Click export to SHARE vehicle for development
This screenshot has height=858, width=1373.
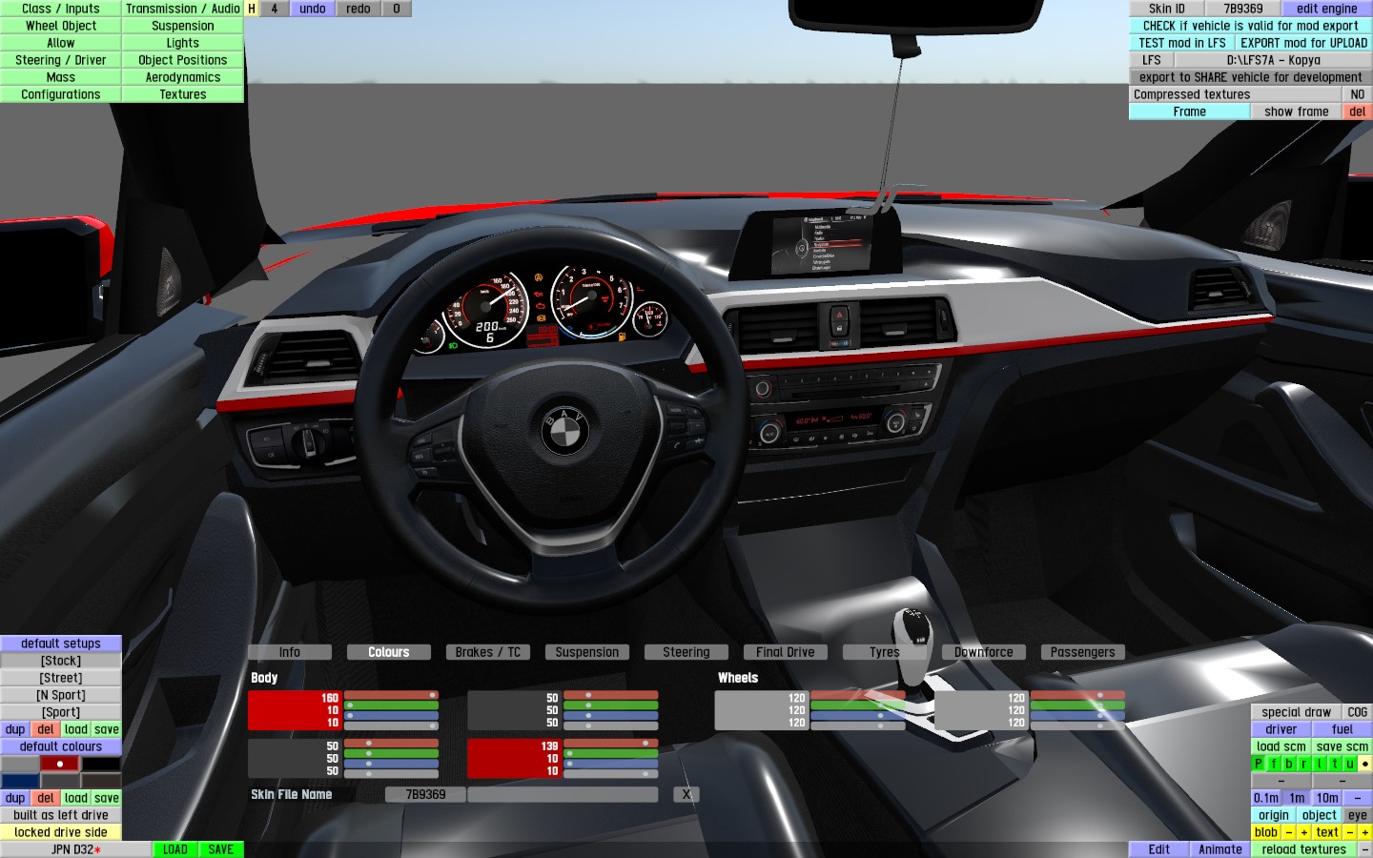[1251, 77]
